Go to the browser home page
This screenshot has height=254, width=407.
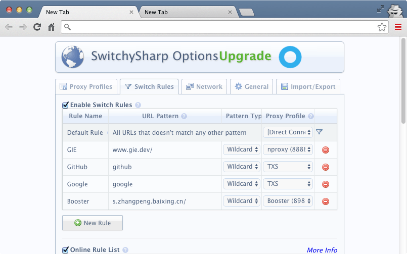(x=52, y=27)
